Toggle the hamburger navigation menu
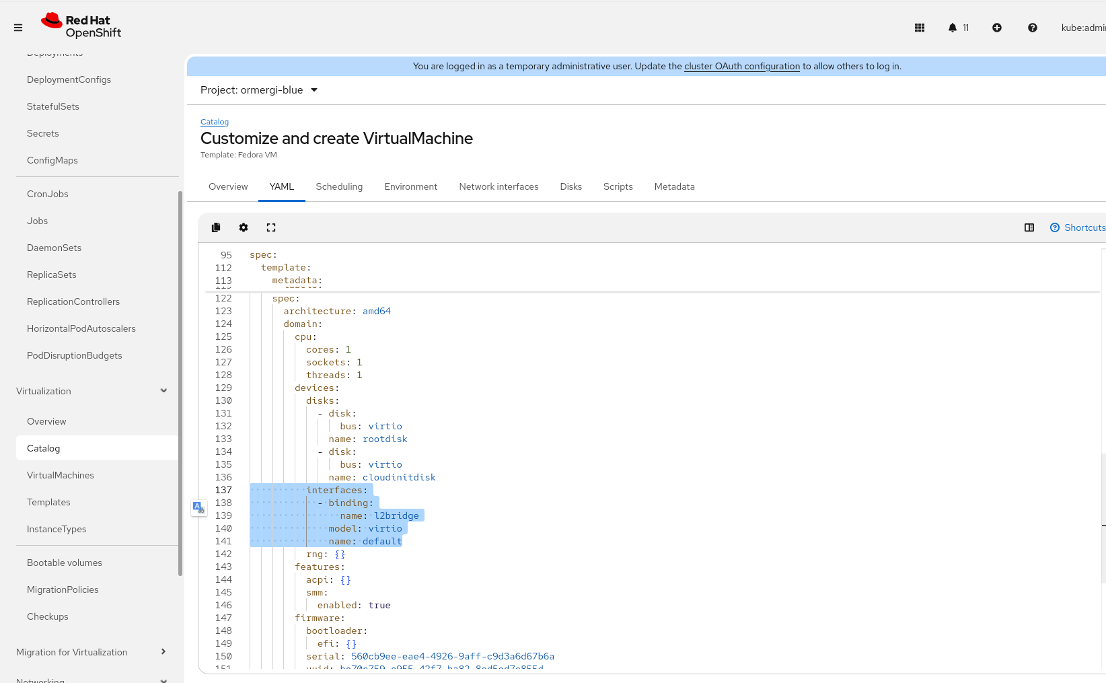This screenshot has width=1106, height=683. click(x=18, y=28)
